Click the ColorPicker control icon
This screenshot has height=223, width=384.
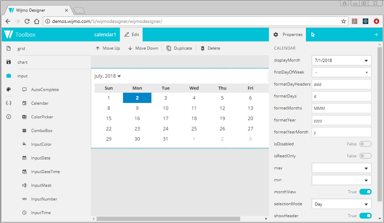[x=24, y=117]
